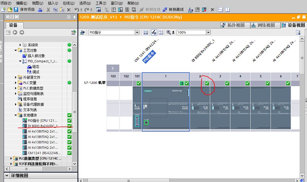The height and width of the screenshot is (182, 307).
Task: Click the project tree forward arrow
Action: (22, 32)
